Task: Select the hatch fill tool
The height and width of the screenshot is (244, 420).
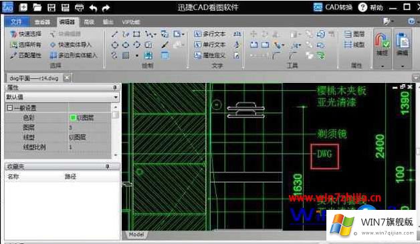Action: [126, 55]
